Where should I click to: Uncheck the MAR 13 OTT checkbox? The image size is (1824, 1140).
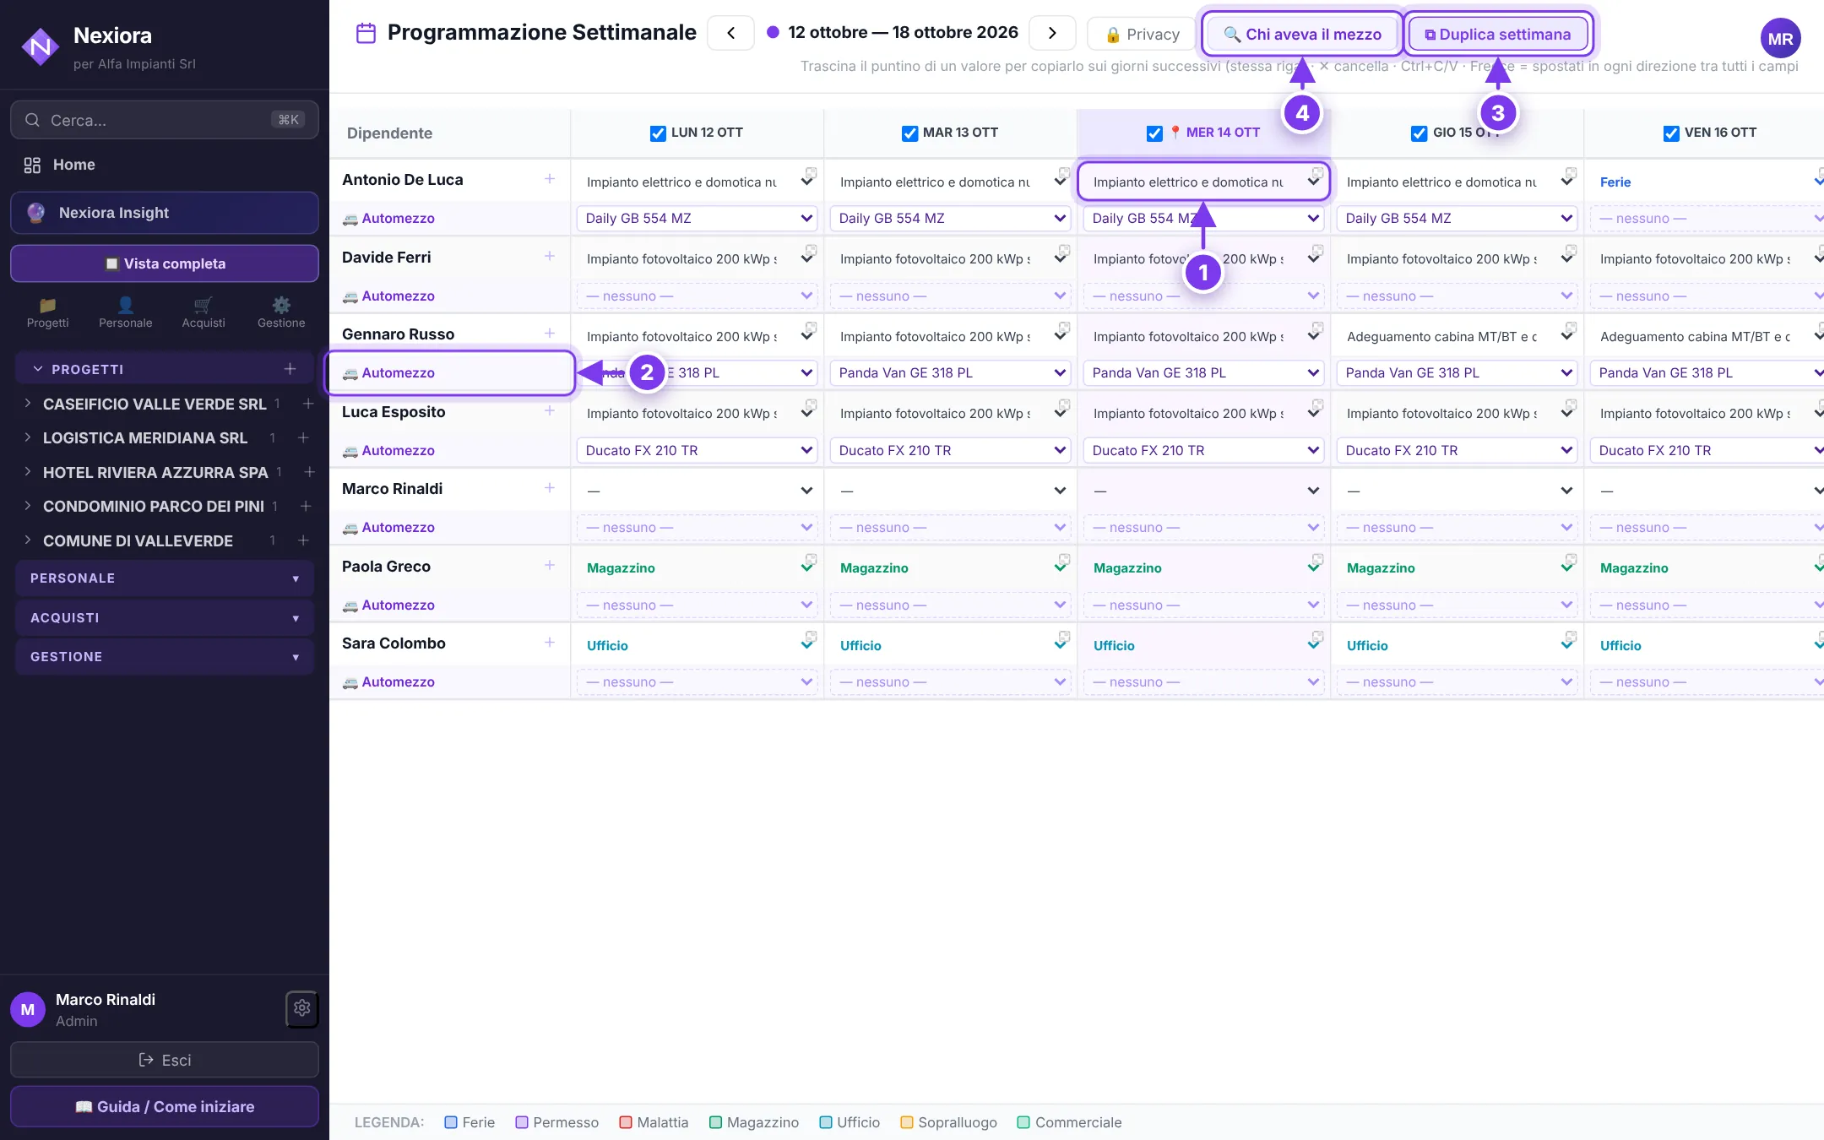[909, 133]
